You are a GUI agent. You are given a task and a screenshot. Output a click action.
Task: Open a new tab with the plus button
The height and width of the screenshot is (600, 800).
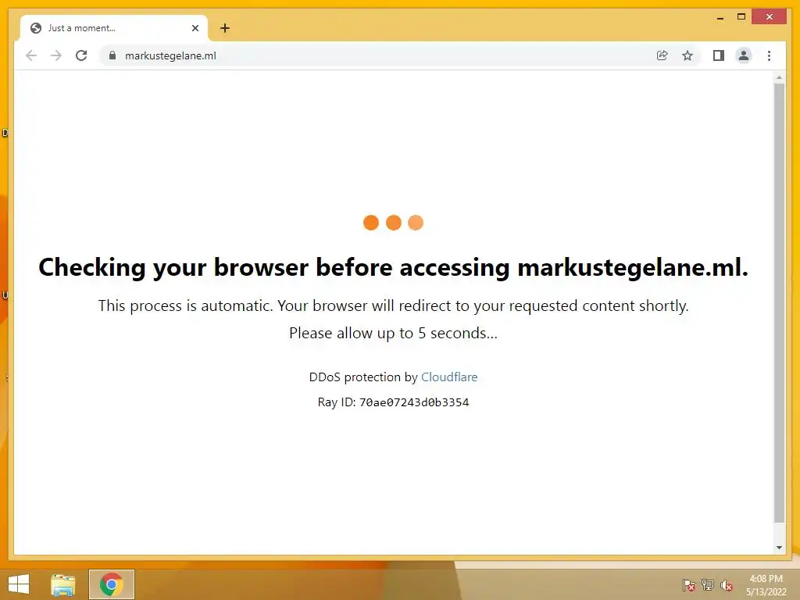pos(225,28)
